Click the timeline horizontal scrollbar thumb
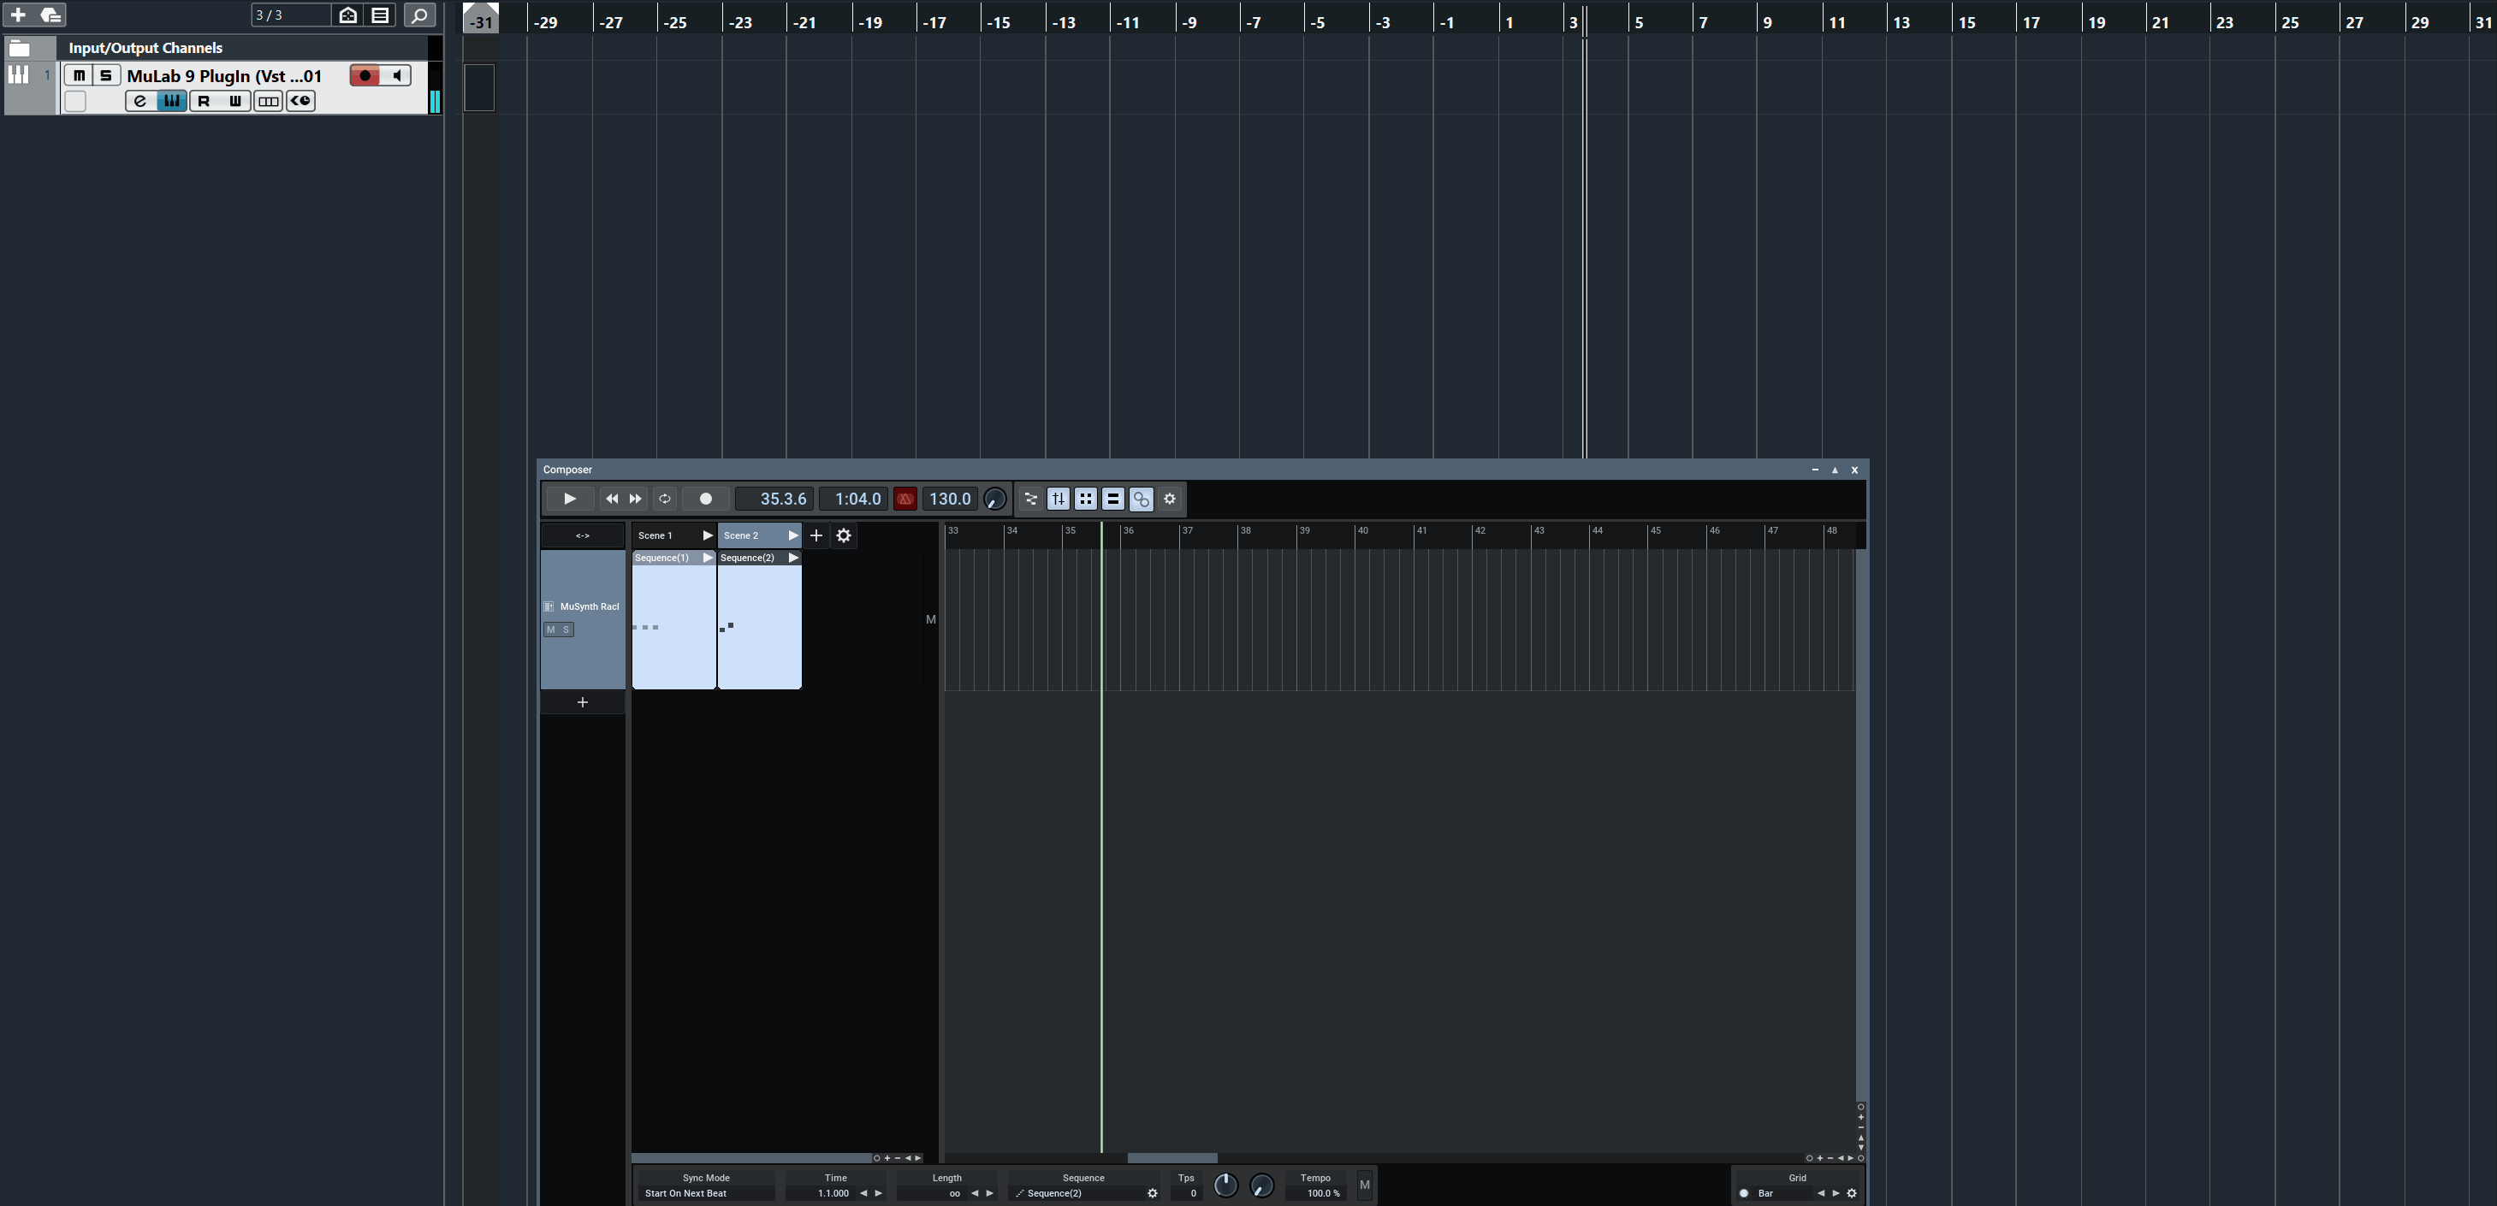This screenshot has width=2497, height=1206. [x=1172, y=1157]
